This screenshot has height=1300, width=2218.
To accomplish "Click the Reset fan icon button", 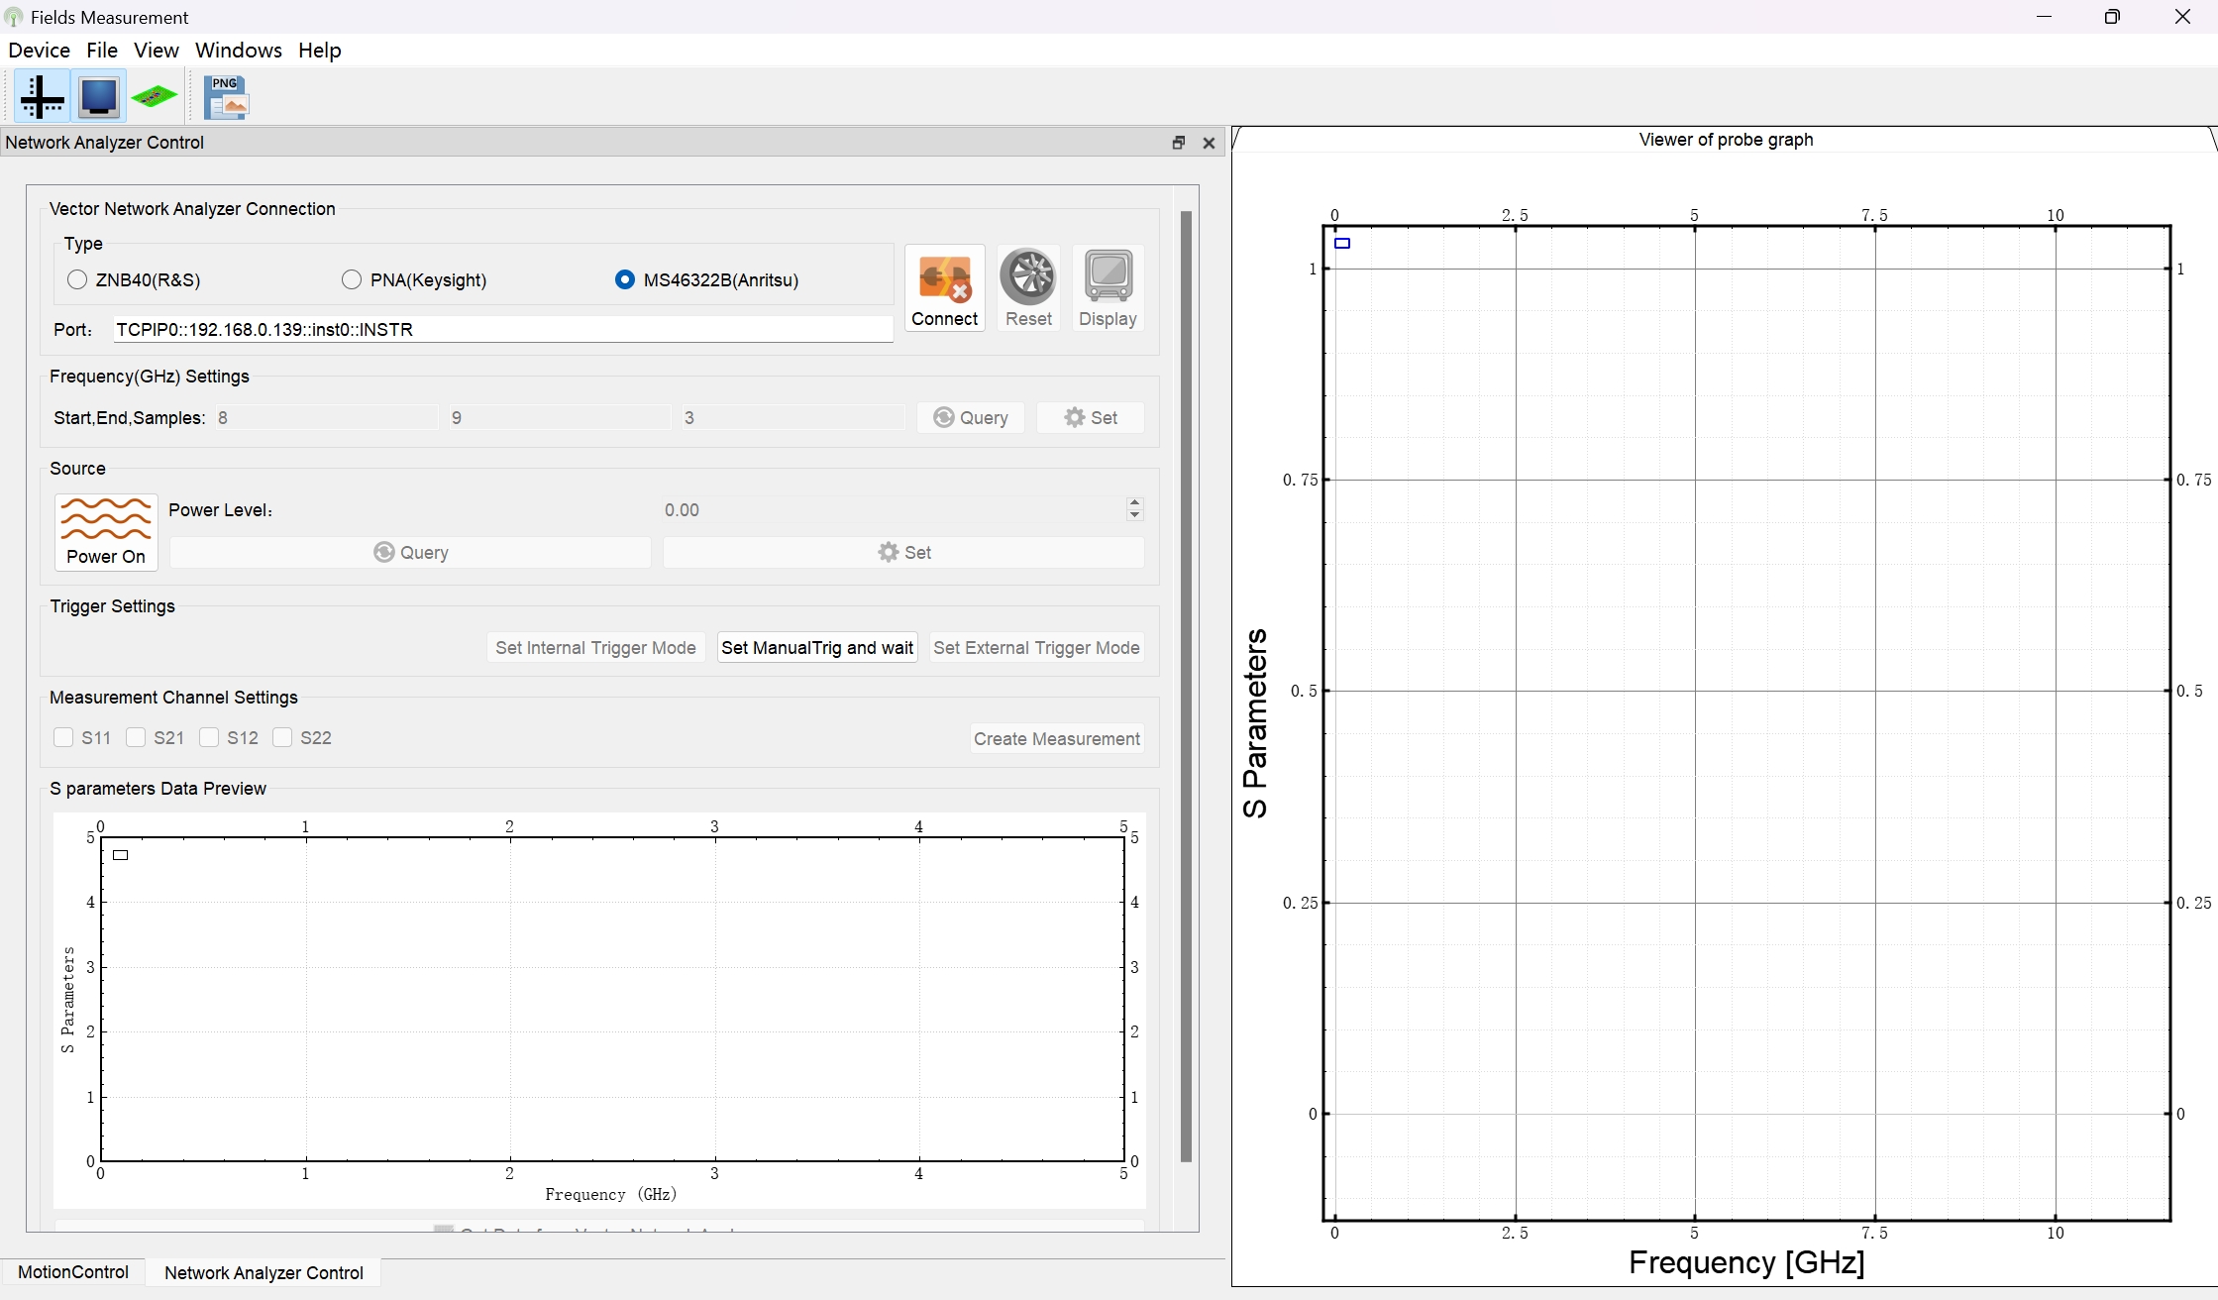I will pos(1028,288).
